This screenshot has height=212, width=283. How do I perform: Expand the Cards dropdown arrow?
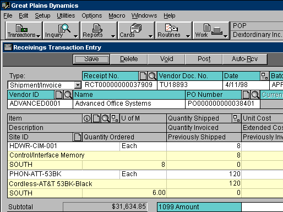[x=151, y=36]
